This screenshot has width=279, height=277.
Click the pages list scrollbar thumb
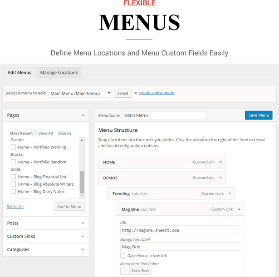(x=82, y=182)
